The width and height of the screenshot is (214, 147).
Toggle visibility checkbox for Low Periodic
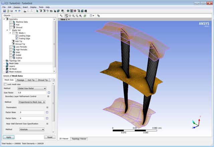click(x=11, y=47)
